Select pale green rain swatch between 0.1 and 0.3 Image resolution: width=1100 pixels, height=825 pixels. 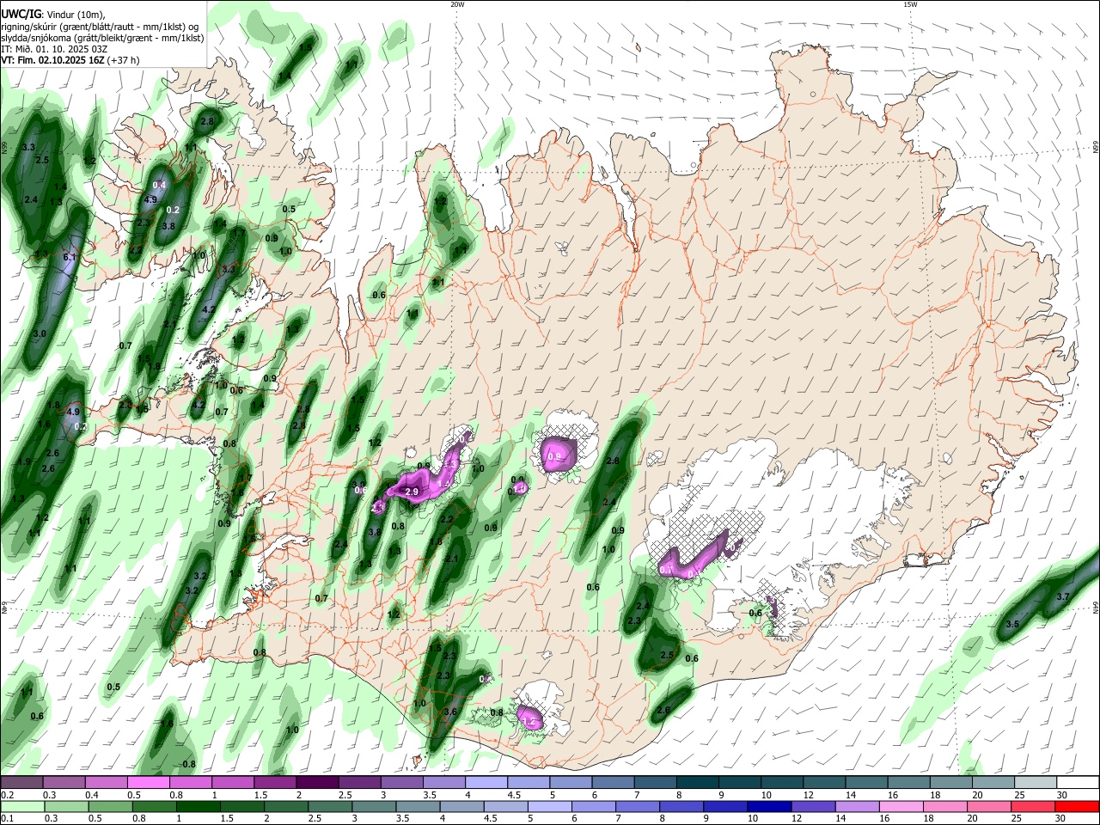coord(21,806)
